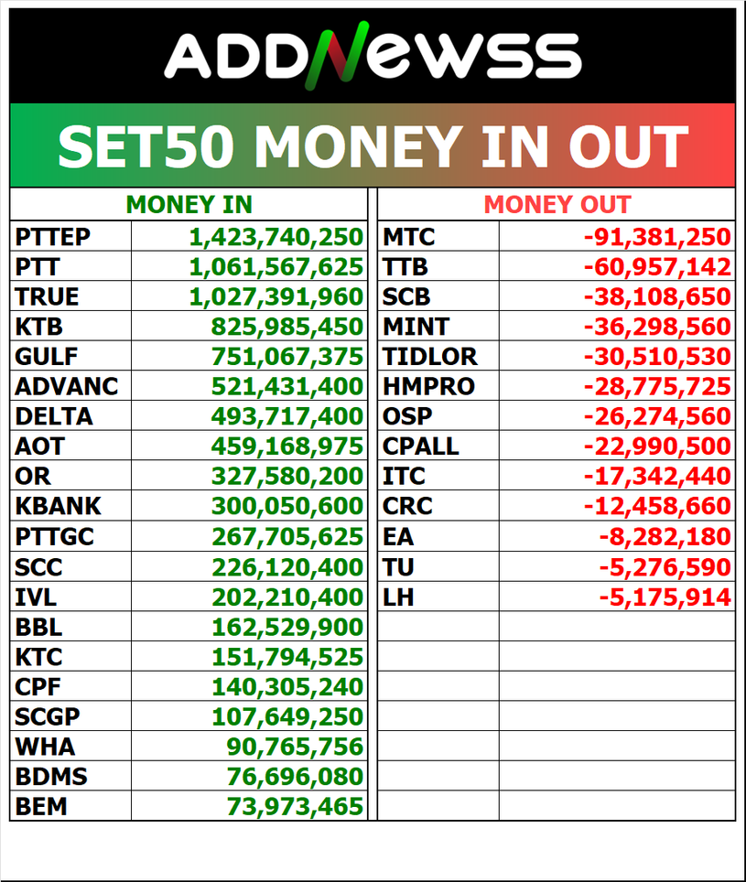
Task: Click the TTB outflow value -60,957,142
Action: [658, 267]
